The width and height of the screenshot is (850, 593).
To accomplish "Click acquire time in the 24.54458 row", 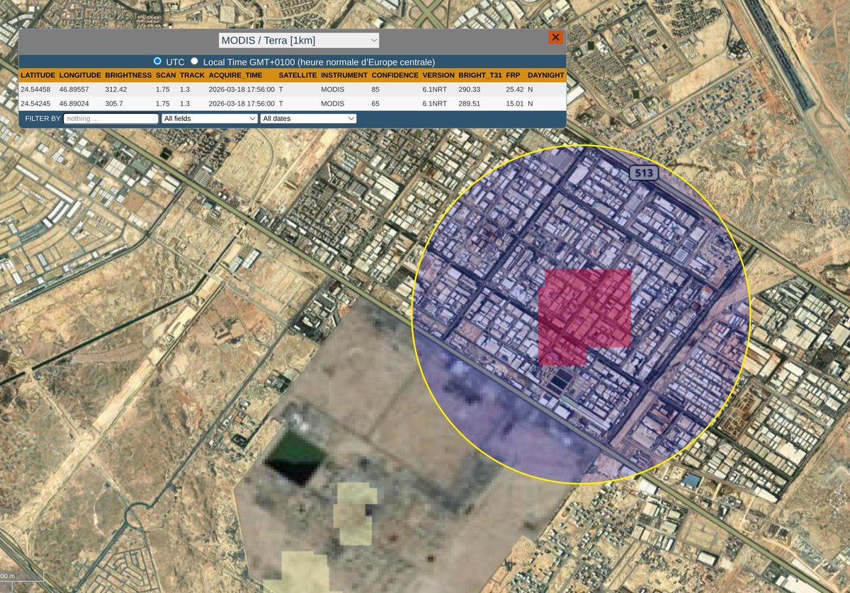I will (242, 89).
